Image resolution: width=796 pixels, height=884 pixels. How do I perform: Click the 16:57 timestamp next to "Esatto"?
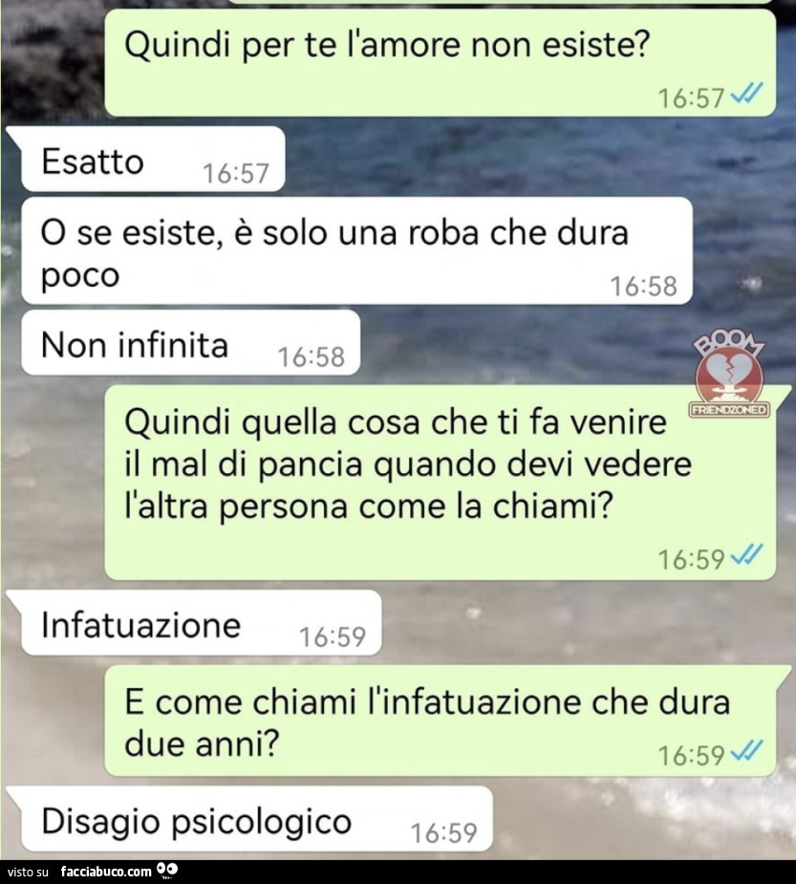tap(236, 174)
